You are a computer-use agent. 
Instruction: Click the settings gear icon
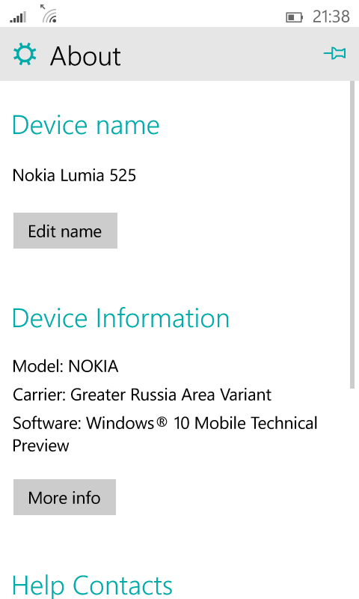(25, 54)
